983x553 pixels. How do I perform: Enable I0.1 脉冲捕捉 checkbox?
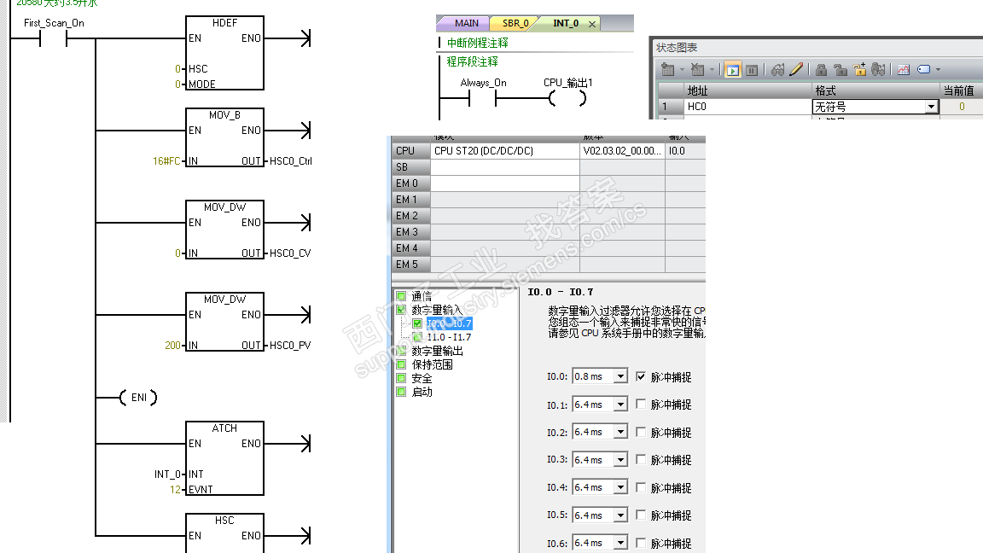tap(641, 405)
